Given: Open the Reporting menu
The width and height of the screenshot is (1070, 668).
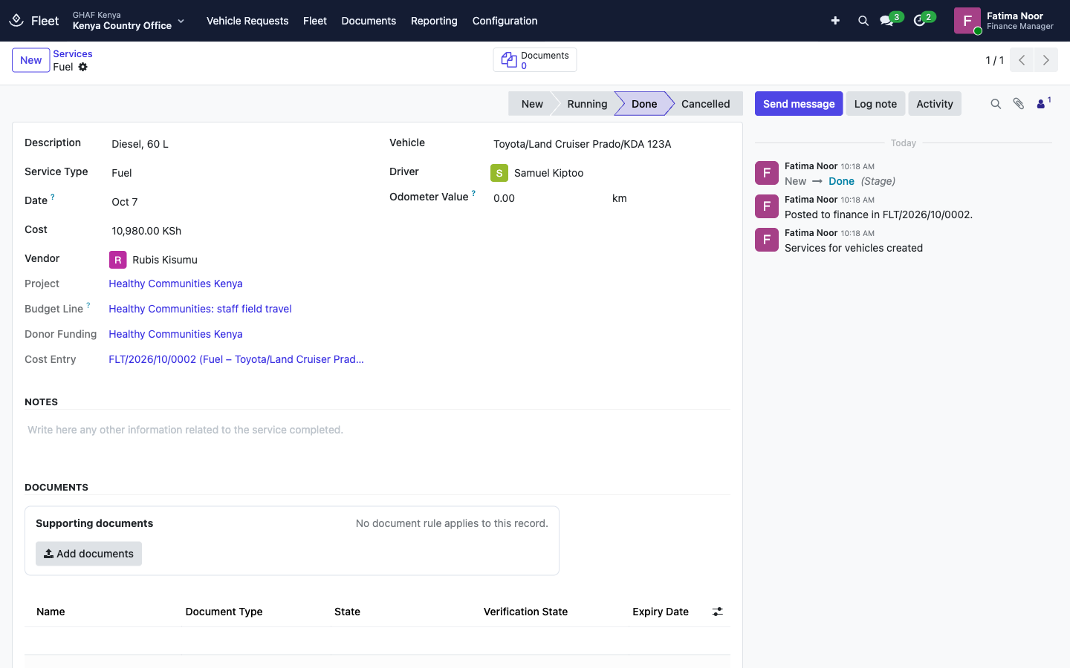Looking at the screenshot, I should pos(434,21).
